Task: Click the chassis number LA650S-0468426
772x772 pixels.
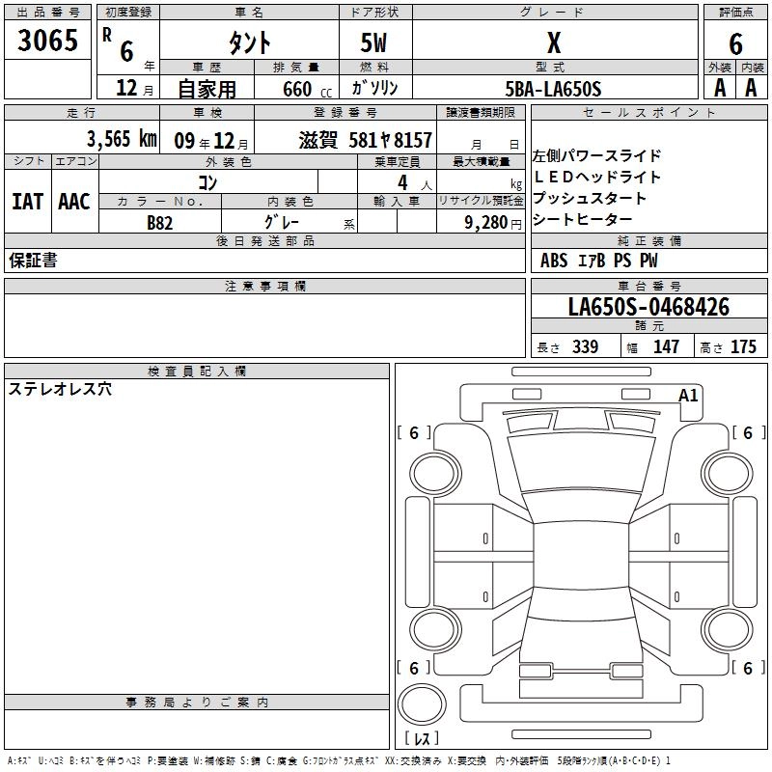Action: pos(648,307)
